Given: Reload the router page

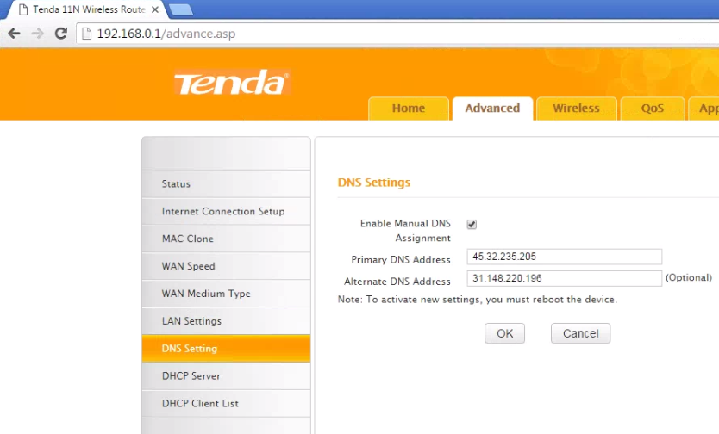Looking at the screenshot, I should pyautogui.click(x=61, y=34).
